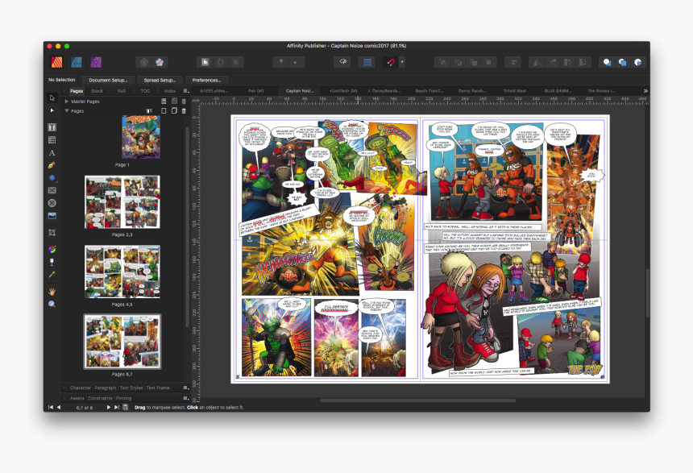Toggle the baseline grid speech icon
This screenshot has width=693, height=473.
click(342, 62)
